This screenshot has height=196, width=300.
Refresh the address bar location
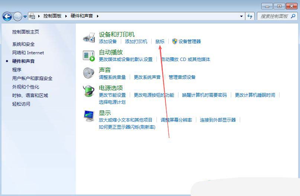coord(250,16)
